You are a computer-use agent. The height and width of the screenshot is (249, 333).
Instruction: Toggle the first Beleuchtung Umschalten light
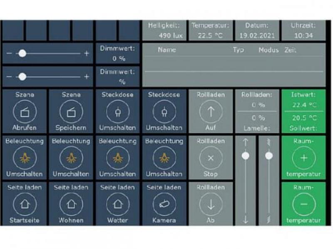coord(24,157)
